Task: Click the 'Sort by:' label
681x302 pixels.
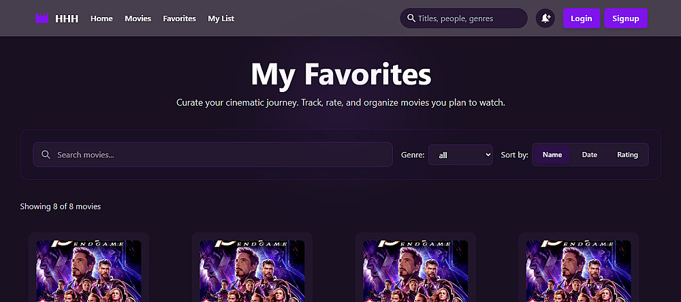Action: pyautogui.click(x=514, y=155)
